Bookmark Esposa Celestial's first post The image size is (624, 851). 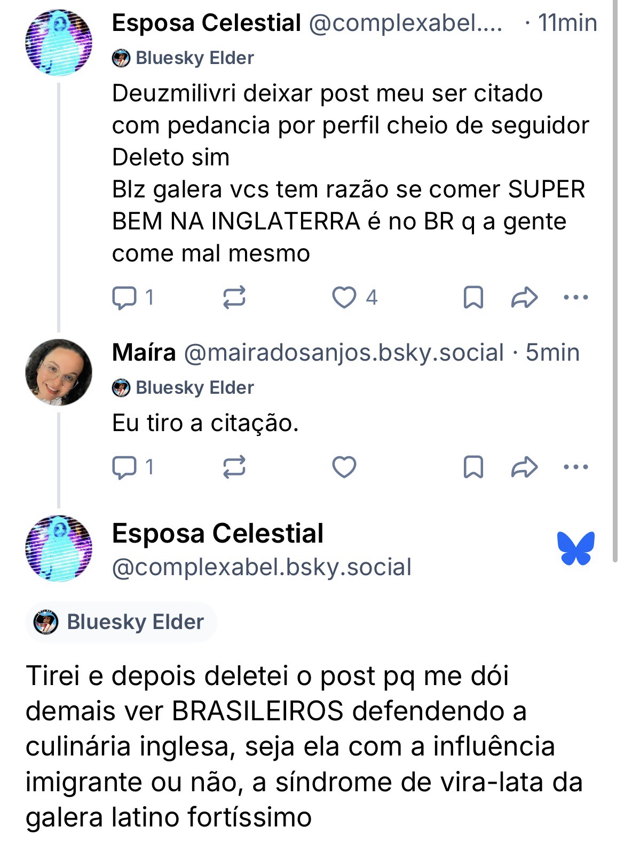point(473,298)
